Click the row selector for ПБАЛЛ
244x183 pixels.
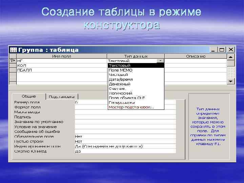click(x=13, y=70)
